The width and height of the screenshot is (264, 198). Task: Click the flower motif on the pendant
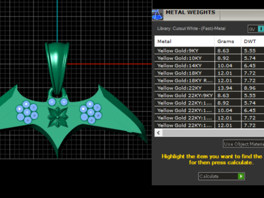(58, 117)
